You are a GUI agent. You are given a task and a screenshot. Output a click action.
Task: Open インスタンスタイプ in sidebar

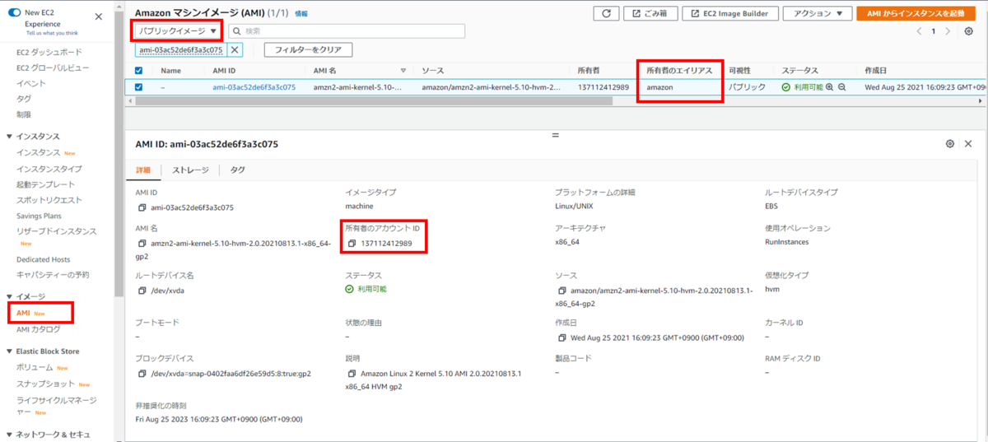tap(49, 169)
